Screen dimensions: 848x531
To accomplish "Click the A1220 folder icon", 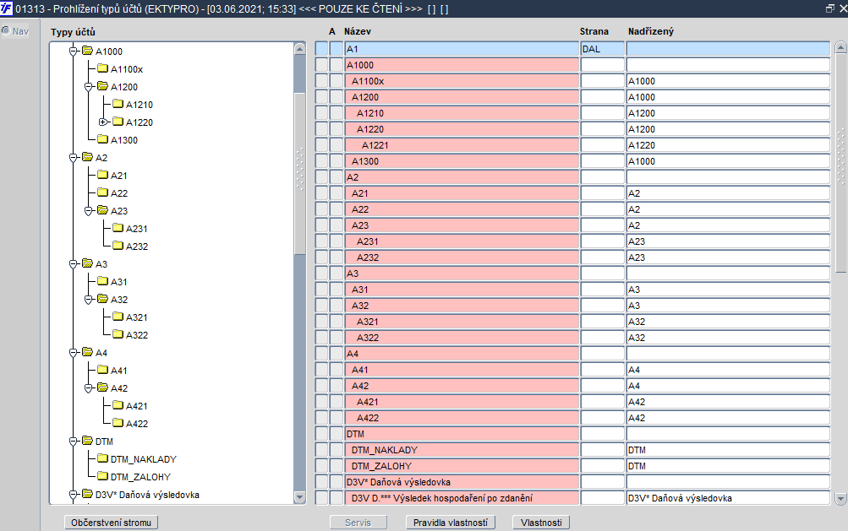I will click(118, 122).
